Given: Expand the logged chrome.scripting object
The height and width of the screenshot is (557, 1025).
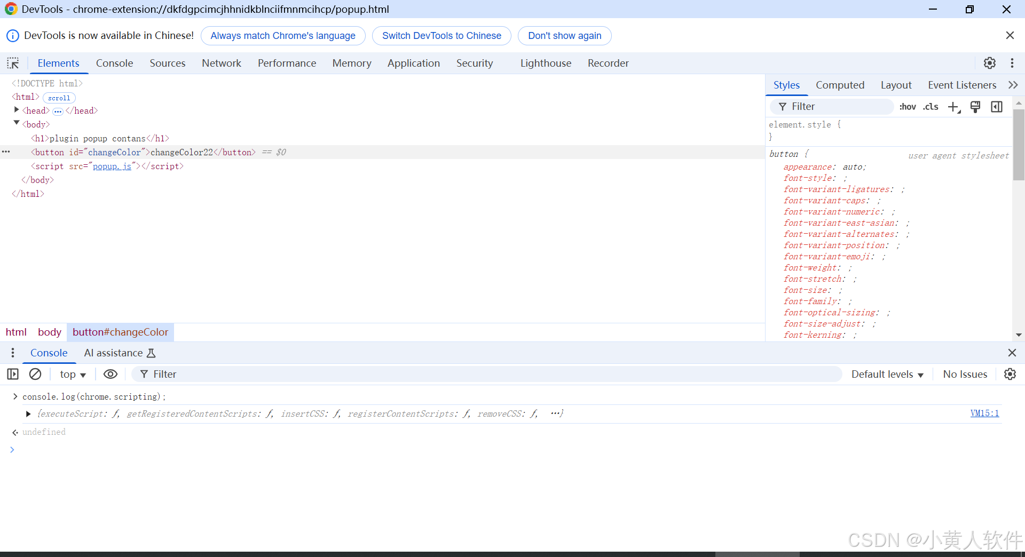Looking at the screenshot, I should (28, 414).
